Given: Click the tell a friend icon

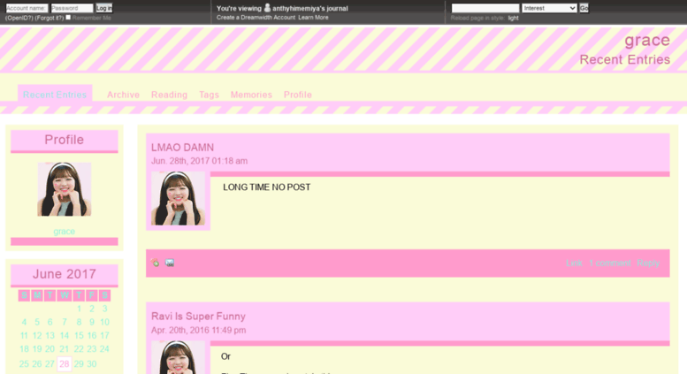Looking at the screenshot, I should click(x=170, y=263).
